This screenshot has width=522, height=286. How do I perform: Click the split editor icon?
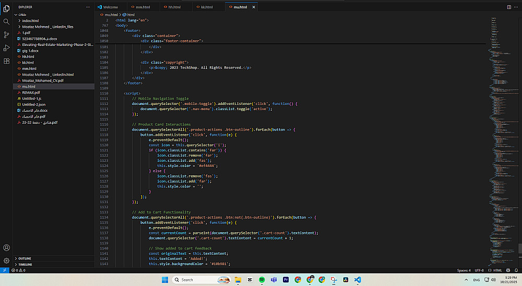click(509, 7)
